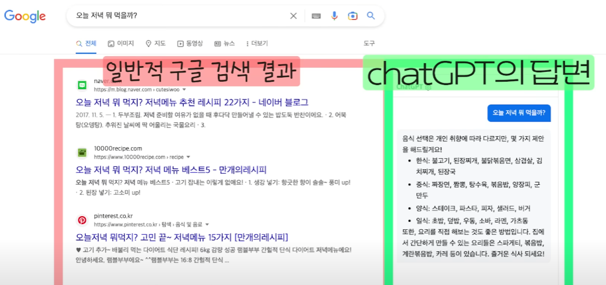Open the 더보기 menu
The image size is (606, 285).
[x=257, y=43]
